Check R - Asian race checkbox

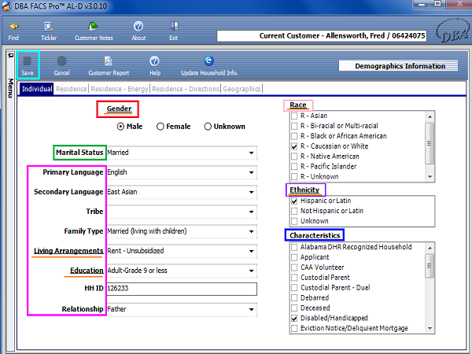[x=294, y=116]
